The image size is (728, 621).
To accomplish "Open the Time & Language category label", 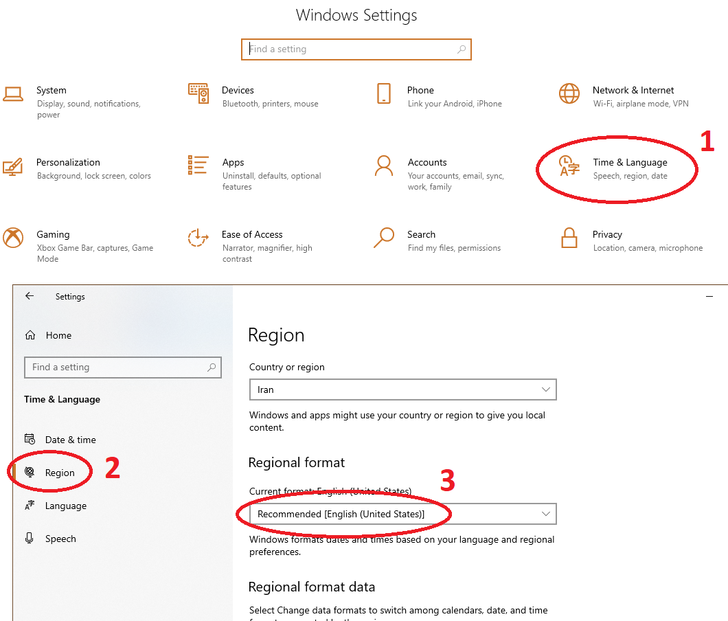I will click(630, 162).
